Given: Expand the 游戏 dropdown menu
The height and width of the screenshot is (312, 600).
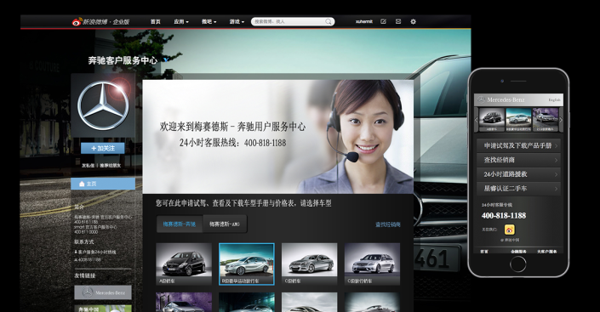Looking at the screenshot, I should [237, 22].
